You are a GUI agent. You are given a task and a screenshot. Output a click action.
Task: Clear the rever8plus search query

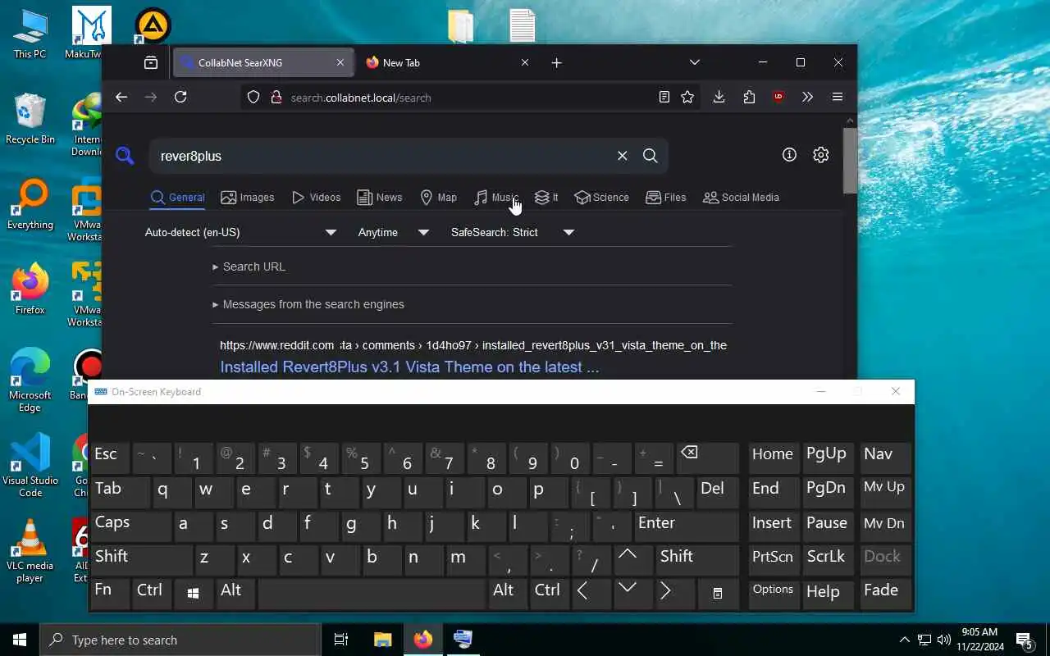(623, 156)
